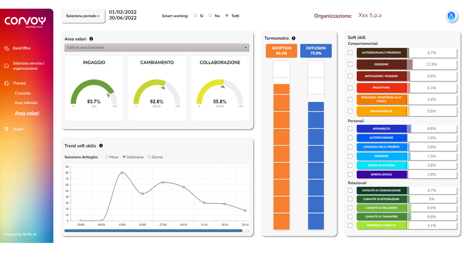Click info icon beside Area valori

(91, 39)
